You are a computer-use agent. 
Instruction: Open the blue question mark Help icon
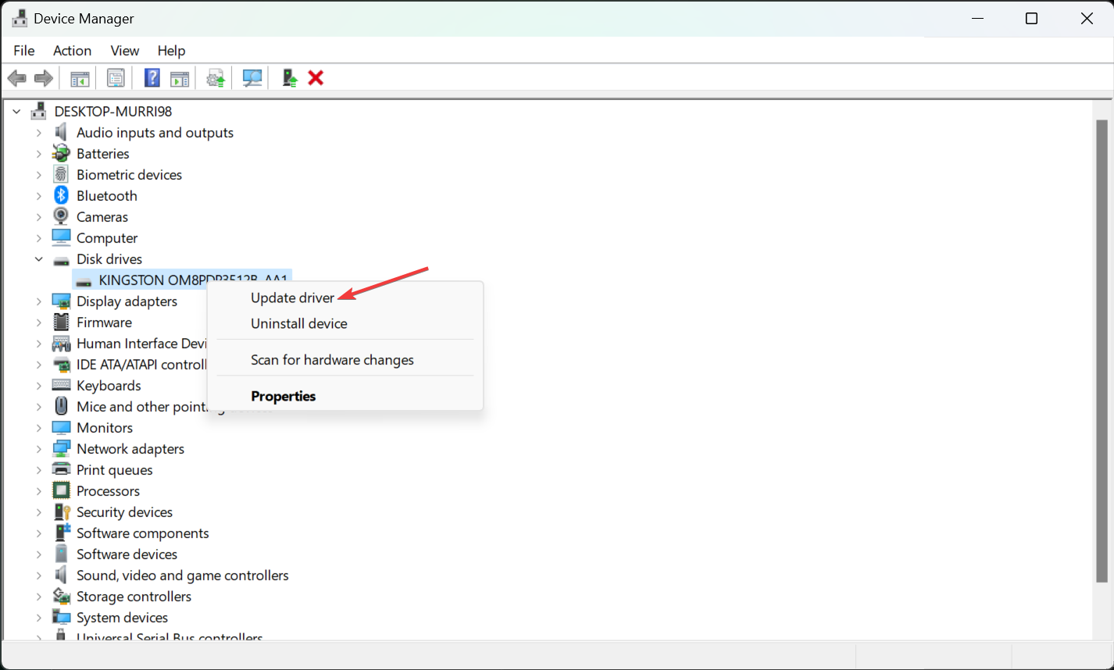[x=152, y=78]
